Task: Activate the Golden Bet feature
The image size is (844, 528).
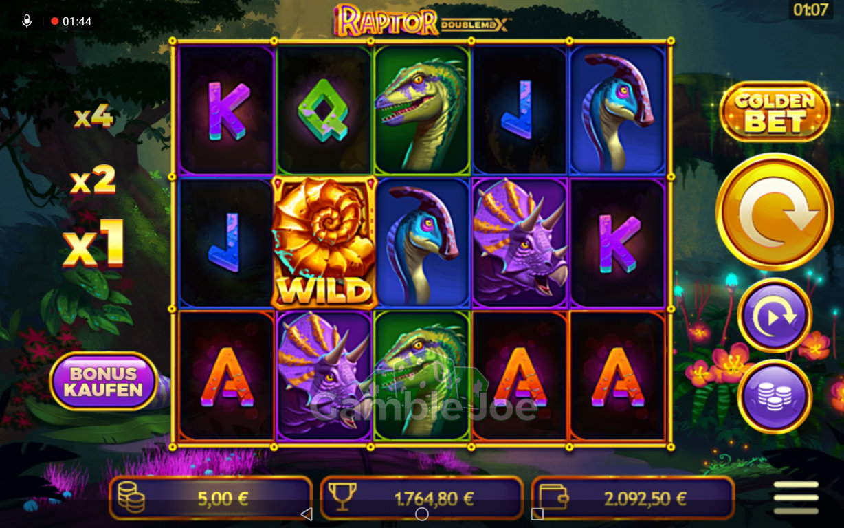Action: 775,112
